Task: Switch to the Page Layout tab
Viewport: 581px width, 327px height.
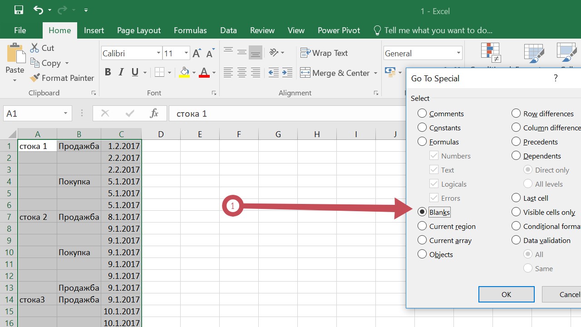Action: (x=139, y=30)
